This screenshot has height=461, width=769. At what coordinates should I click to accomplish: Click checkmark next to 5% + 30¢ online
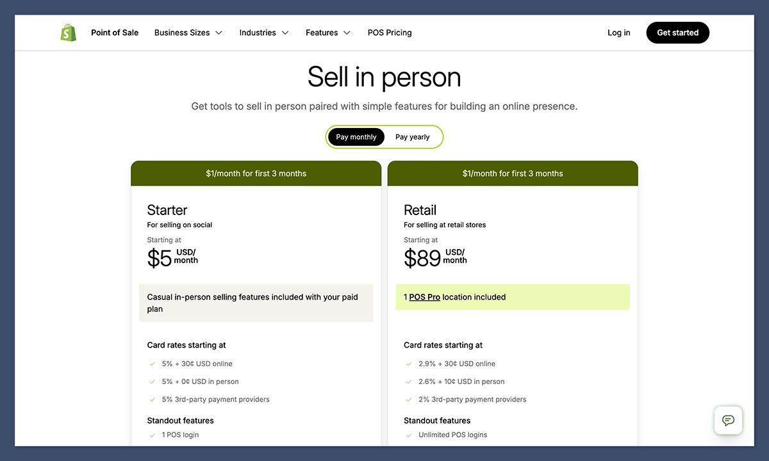coord(153,364)
